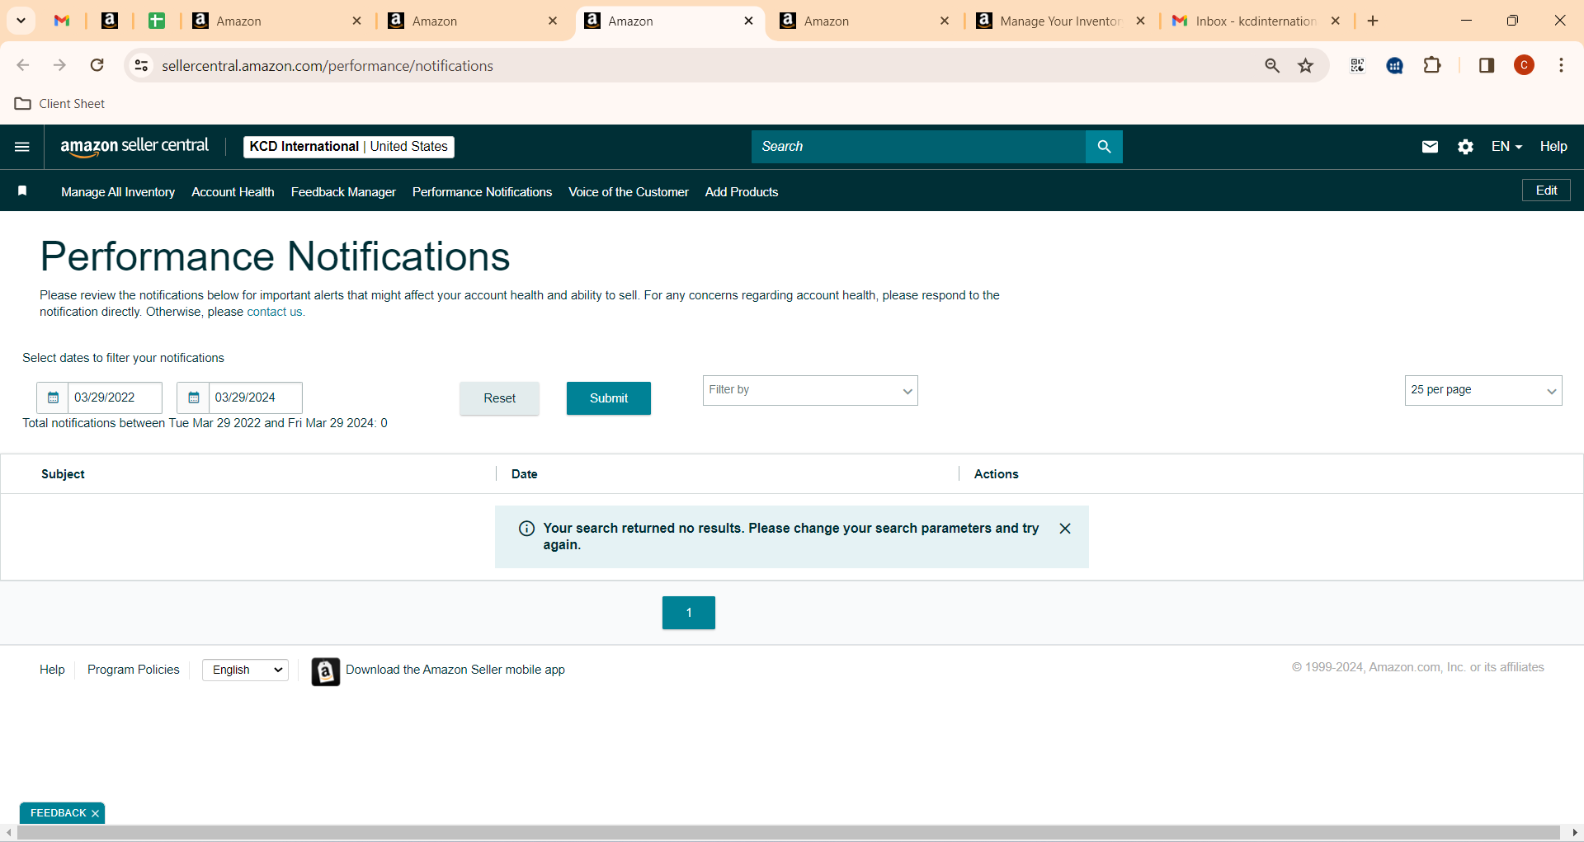The image size is (1584, 842).
Task: Open the Client Sheet bookmark folder
Action: (x=60, y=103)
